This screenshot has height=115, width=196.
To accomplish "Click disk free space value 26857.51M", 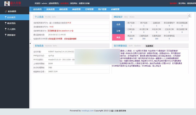I will [53, 72].
